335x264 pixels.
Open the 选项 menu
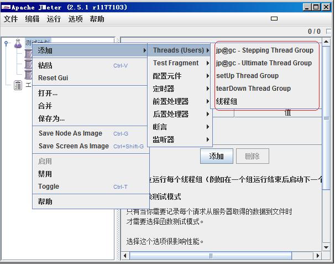(75, 19)
